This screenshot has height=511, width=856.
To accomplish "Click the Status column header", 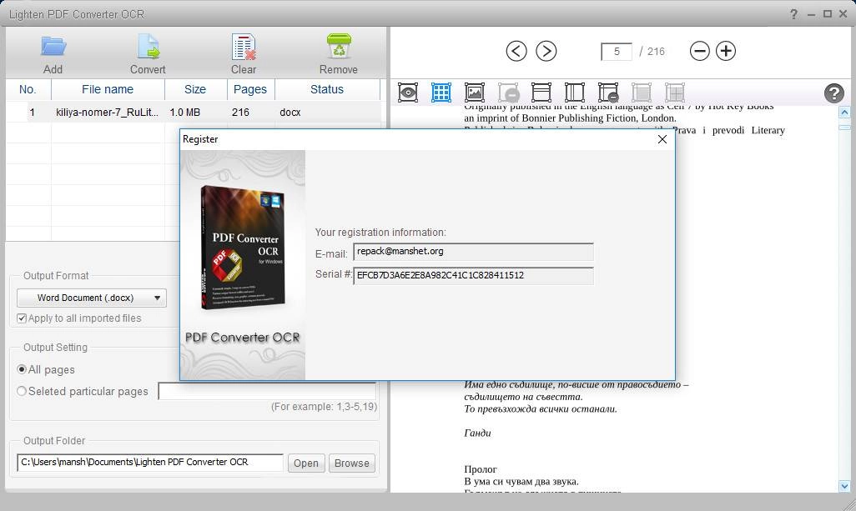I will [x=327, y=89].
